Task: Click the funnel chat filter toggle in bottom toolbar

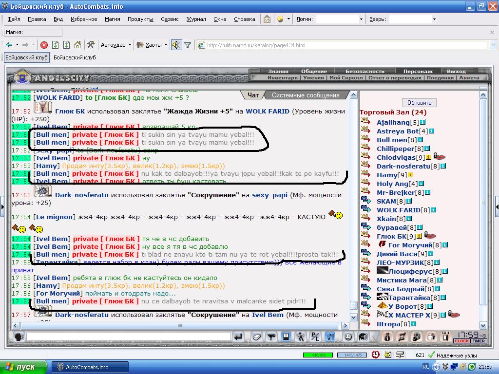Action: coord(271,337)
